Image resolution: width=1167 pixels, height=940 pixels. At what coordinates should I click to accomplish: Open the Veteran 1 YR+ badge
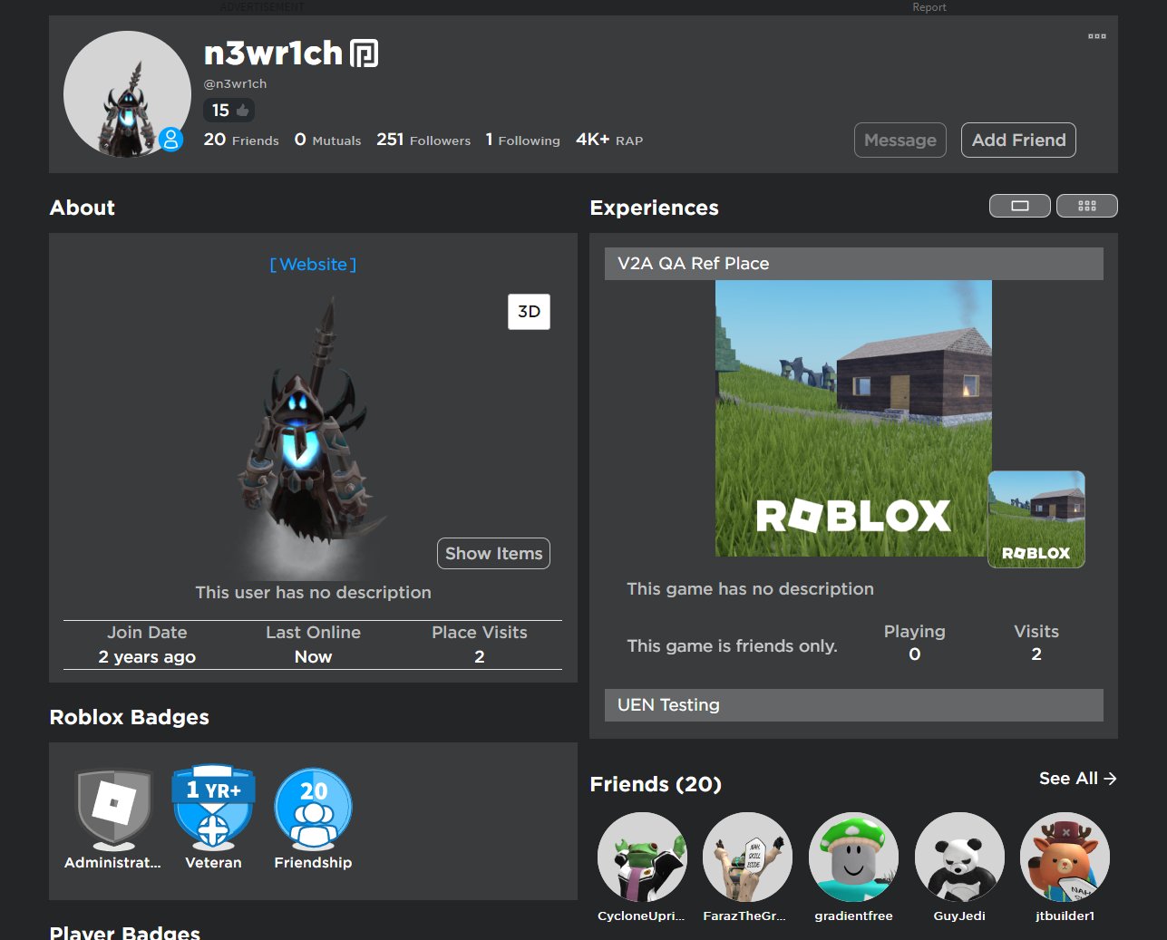pos(213,808)
